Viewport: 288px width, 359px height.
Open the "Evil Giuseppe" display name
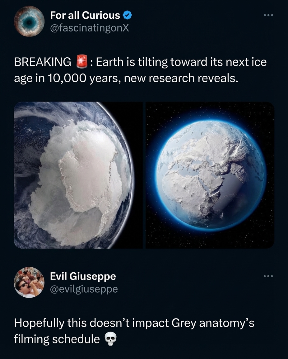(x=83, y=276)
